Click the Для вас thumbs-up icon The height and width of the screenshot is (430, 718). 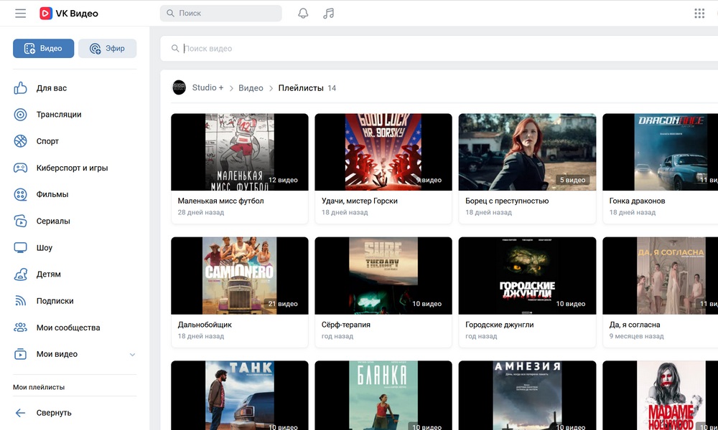pos(20,87)
